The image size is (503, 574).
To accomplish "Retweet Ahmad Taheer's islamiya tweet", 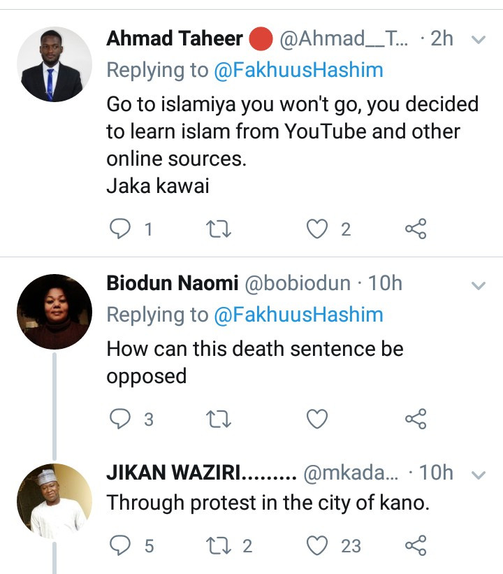I will tap(219, 229).
